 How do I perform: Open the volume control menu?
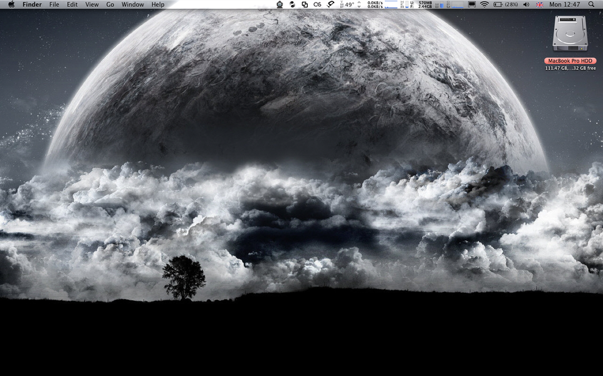click(x=527, y=4)
